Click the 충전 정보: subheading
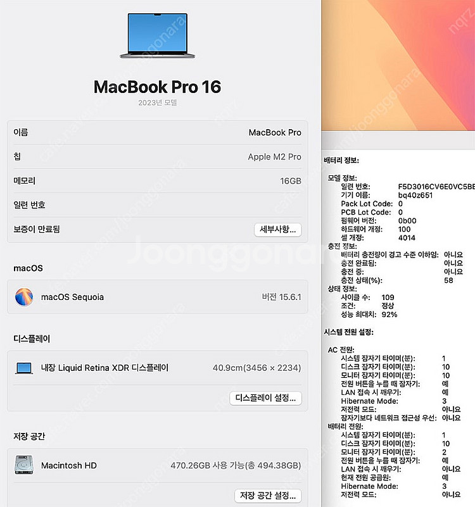The height and width of the screenshot is (507, 475). [343, 246]
